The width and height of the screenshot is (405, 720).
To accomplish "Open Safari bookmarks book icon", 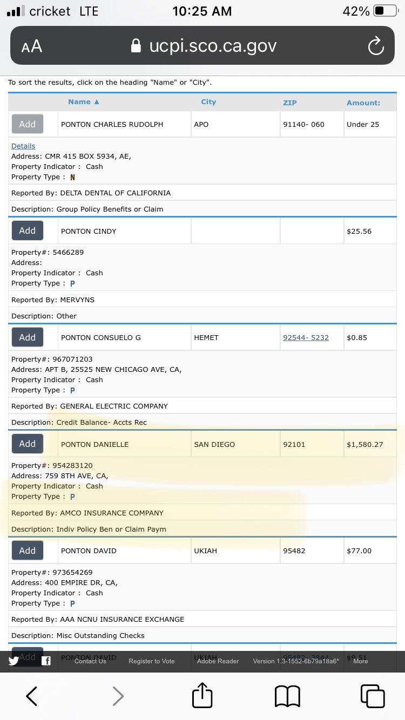I will [x=287, y=696].
